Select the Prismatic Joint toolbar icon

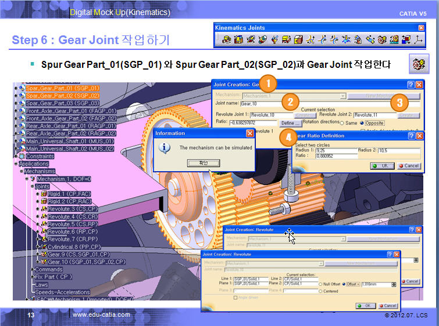pyautogui.click(x=238, y=40)
